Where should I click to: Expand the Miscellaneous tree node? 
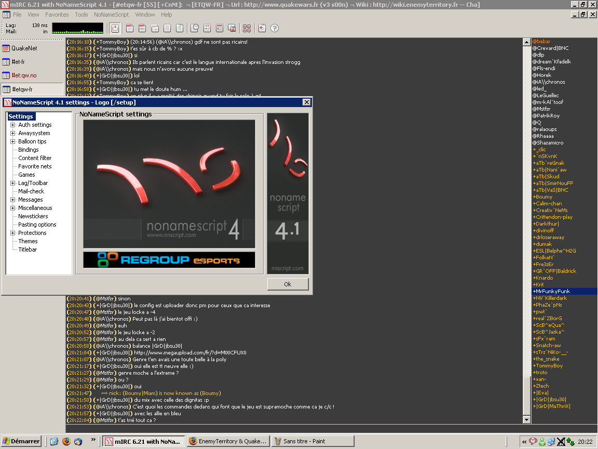13,208
